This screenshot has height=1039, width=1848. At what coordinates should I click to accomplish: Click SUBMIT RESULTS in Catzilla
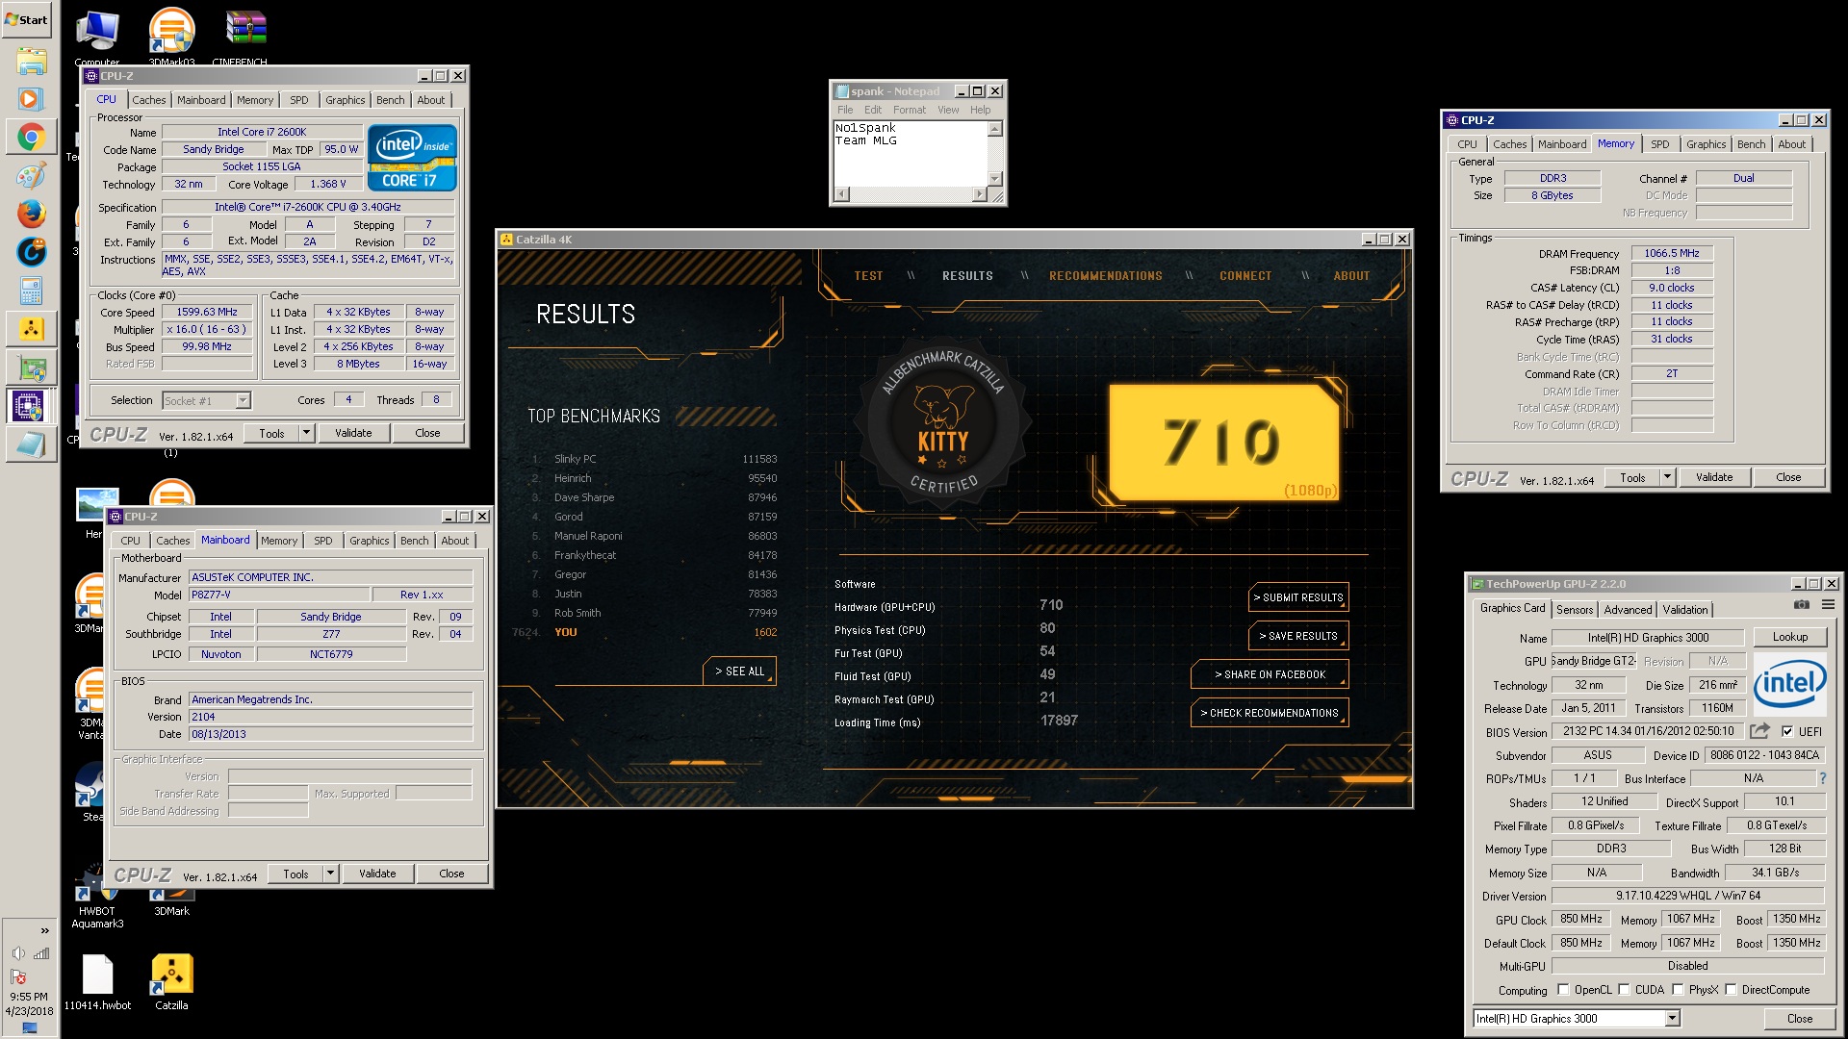[x=1298, y=597]
